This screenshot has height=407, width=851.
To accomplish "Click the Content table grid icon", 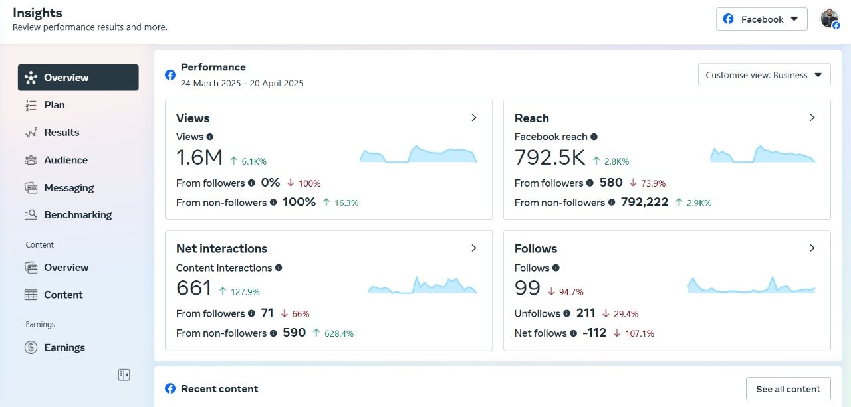I will click(31, 295).
